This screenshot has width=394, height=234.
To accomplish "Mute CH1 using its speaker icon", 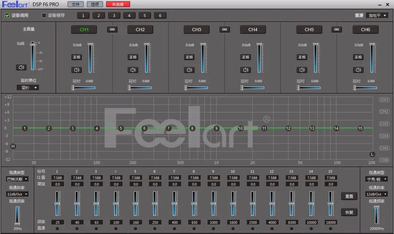I will (x=76, y=70).
